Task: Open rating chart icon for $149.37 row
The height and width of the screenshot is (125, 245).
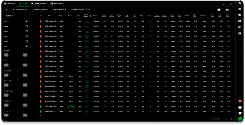Action: click(87, 31)
